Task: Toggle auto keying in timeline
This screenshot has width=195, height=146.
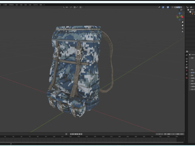Action: [66, 134]
